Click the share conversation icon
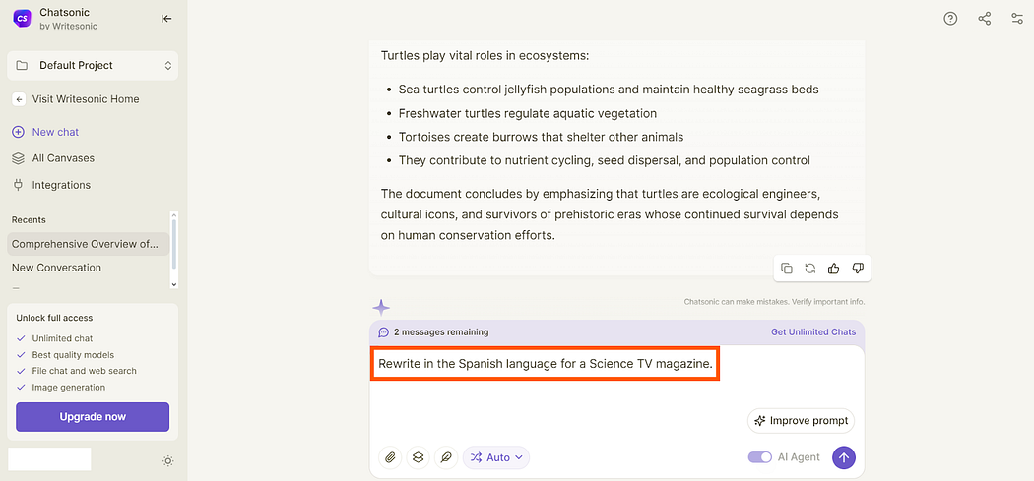This screenshot has width=1034, height=481. [985, 19]
